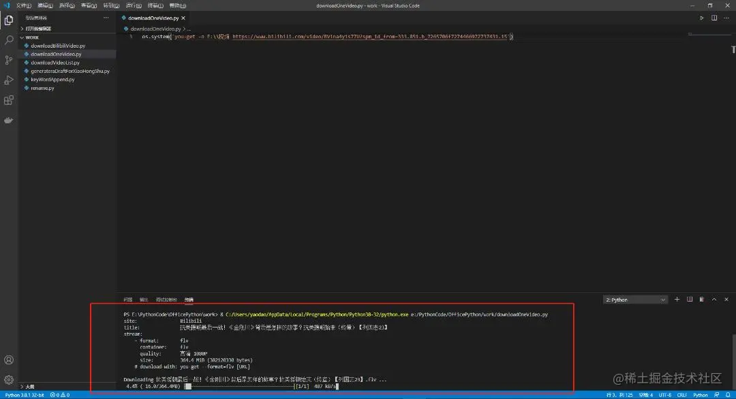This screenshot has width=736, height=399.
Task: Click the Python language mode indicator
Action: coord(701,395)
